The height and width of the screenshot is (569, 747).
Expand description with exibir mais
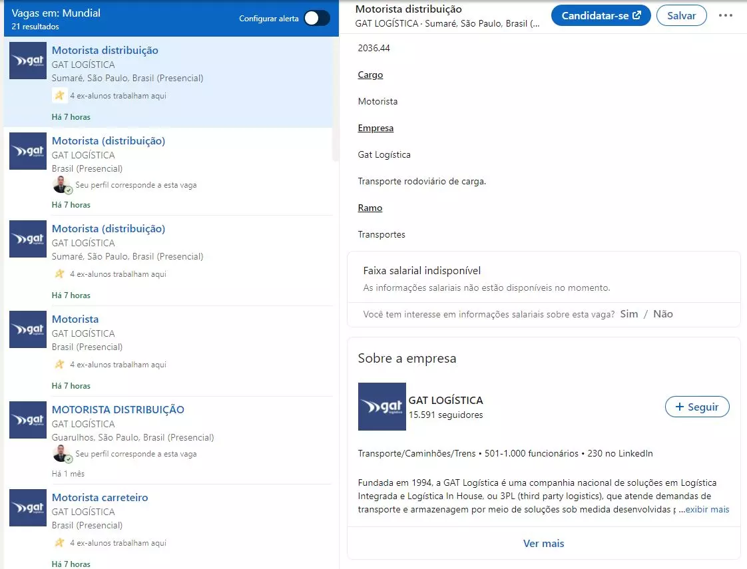pyautogui.click(x=707, y=510)
